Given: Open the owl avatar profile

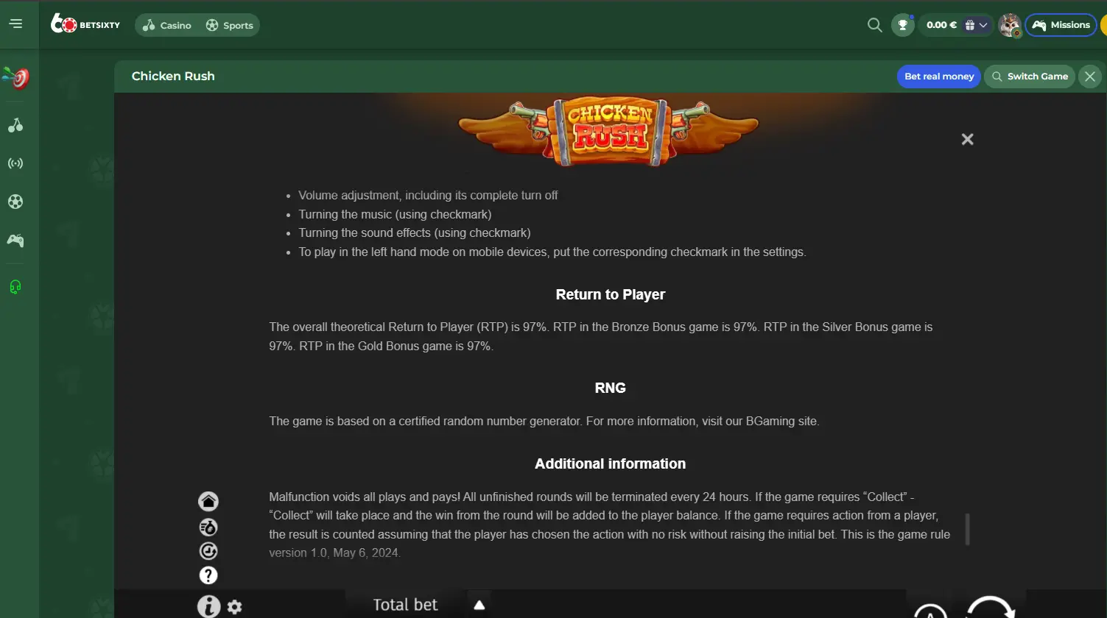Looking at the screenshot, I should tap(1009, 25).
